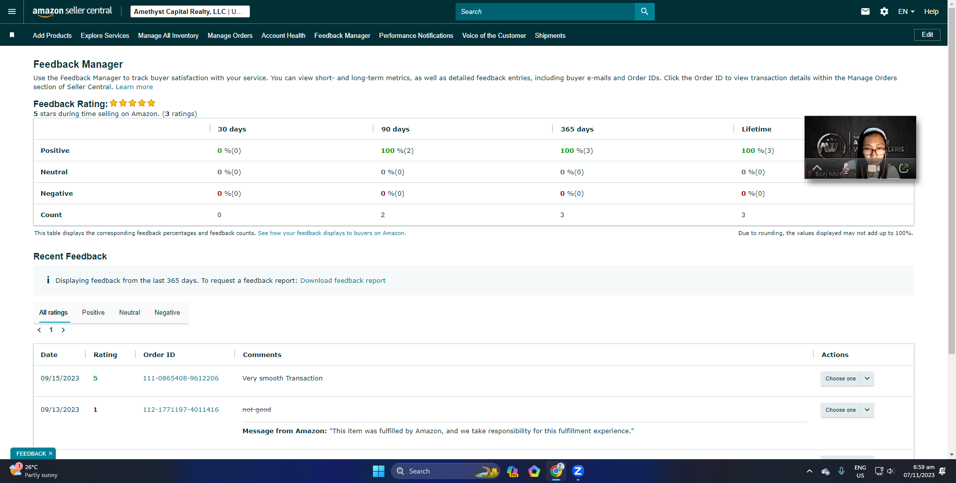Open order 111-0865408-9612206
This screenshot has width=956, height=483.
pyautogui.click(x=181, y=378)
